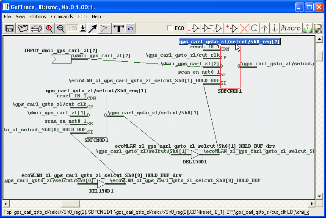Zoom in with the plus magnifier
This screenshot has width=326, height=218.
click(49, 28)
